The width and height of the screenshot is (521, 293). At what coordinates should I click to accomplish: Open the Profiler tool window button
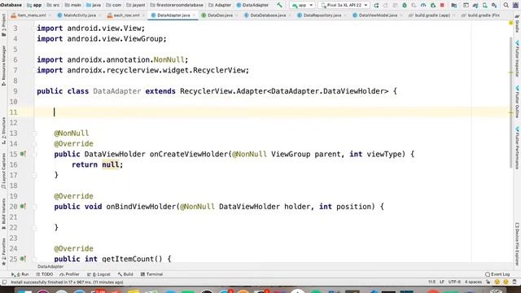pyautogui.click(x=69, y=274)
